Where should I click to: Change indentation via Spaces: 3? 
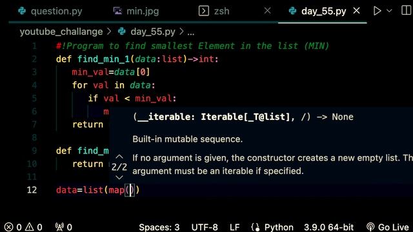click(159, 227)
